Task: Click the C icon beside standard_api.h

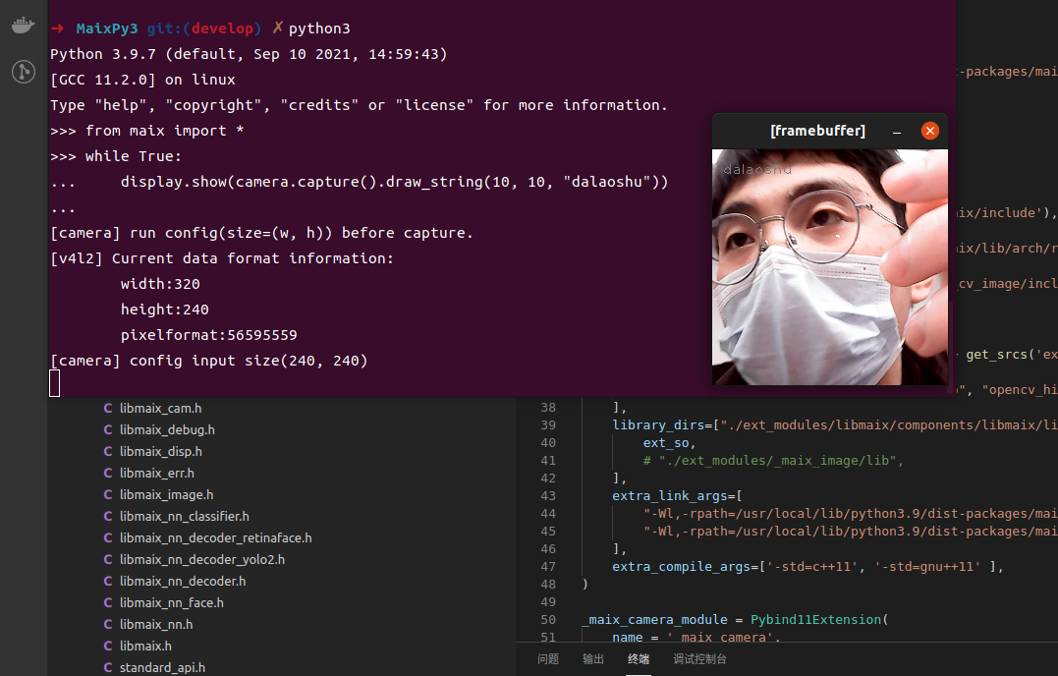Action: click(x=108, y=667)
